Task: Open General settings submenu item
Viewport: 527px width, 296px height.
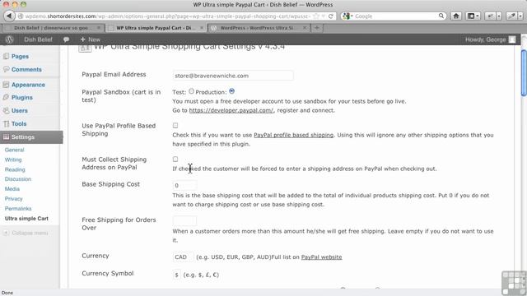Action: coord(15,150)
